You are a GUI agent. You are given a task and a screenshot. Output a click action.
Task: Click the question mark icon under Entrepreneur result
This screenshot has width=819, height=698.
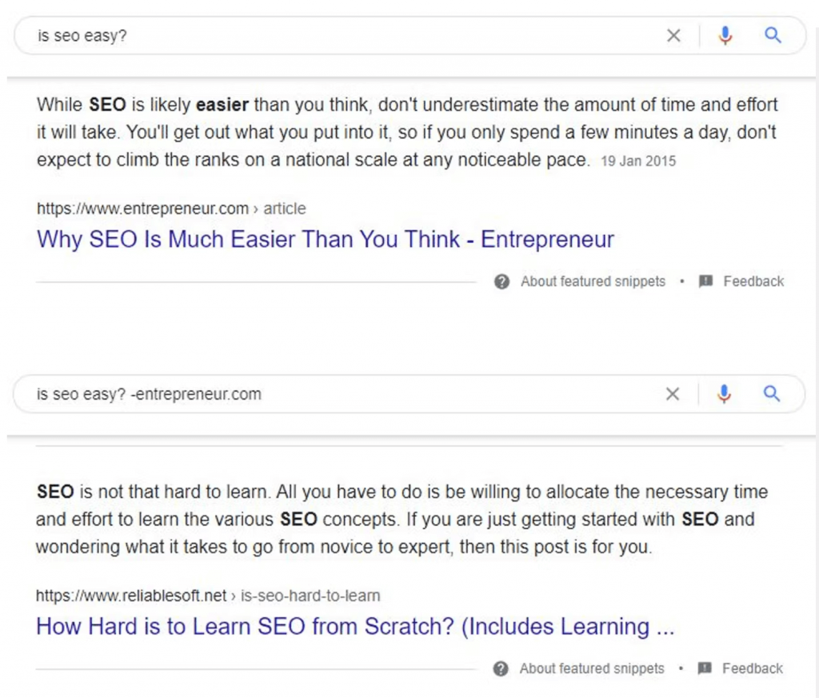click(x=501, y=281)
